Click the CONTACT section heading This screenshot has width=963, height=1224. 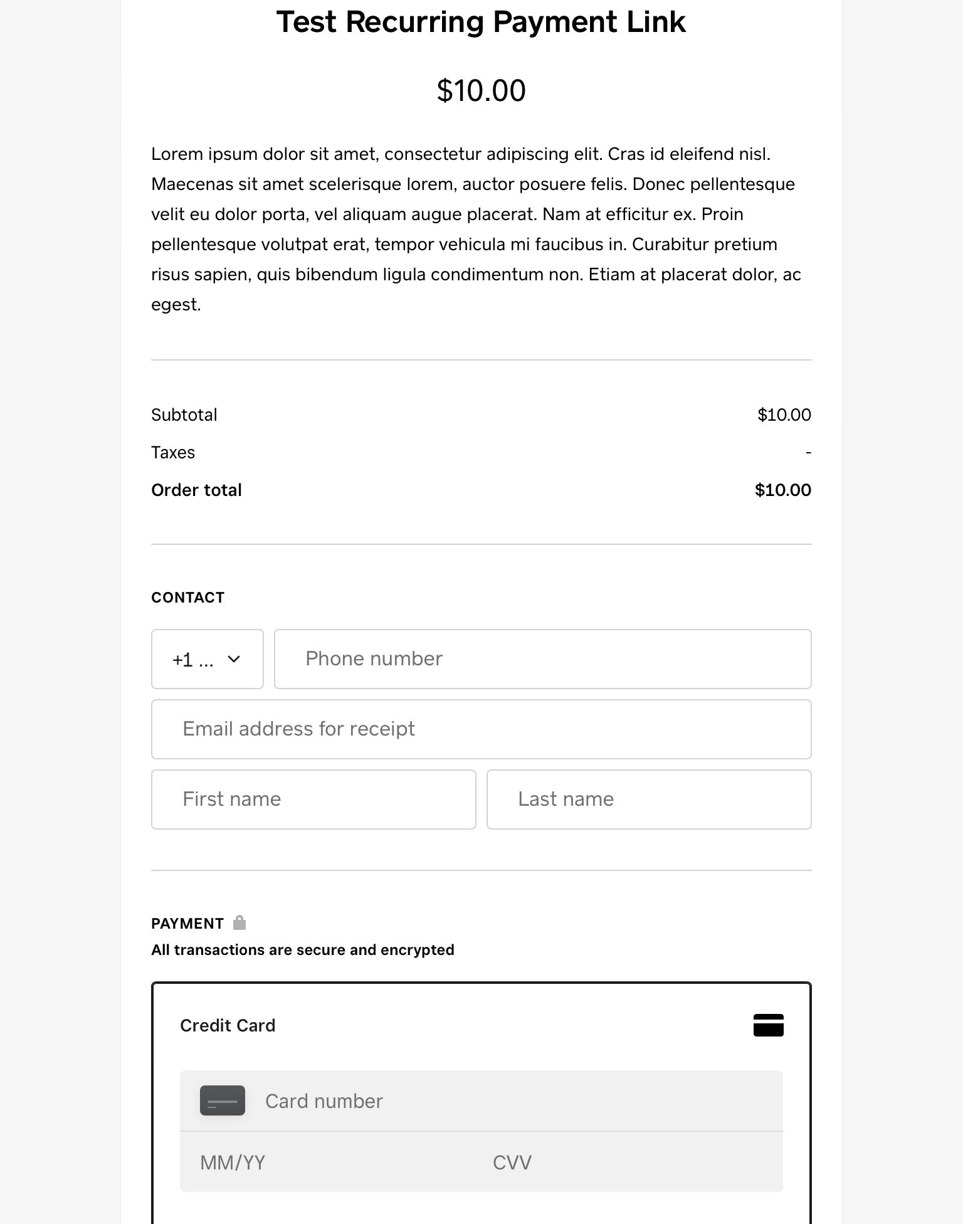pyautogui.click(x=187, y=598)
